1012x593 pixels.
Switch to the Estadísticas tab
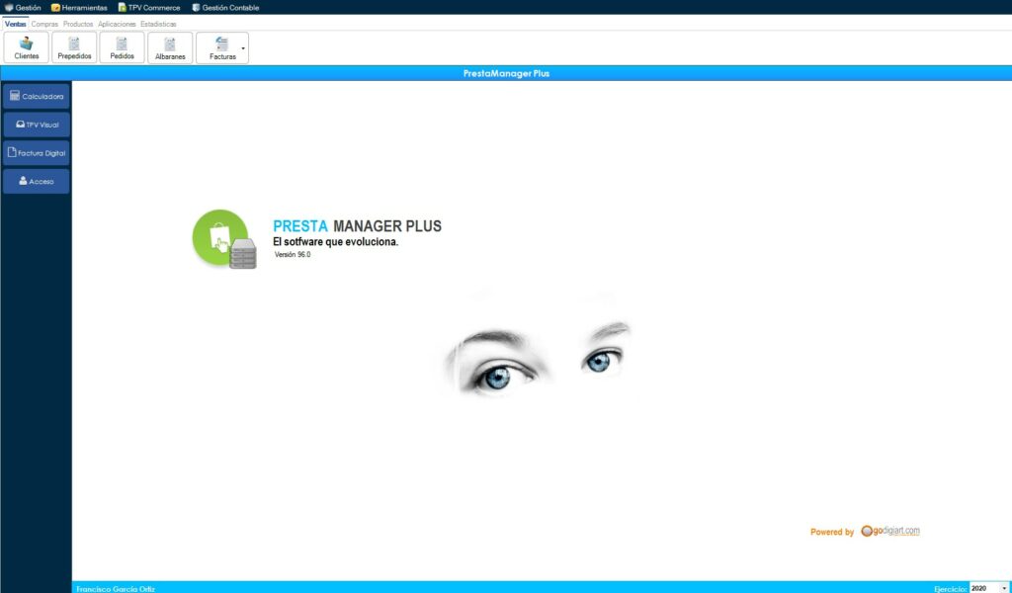[158, 24]
